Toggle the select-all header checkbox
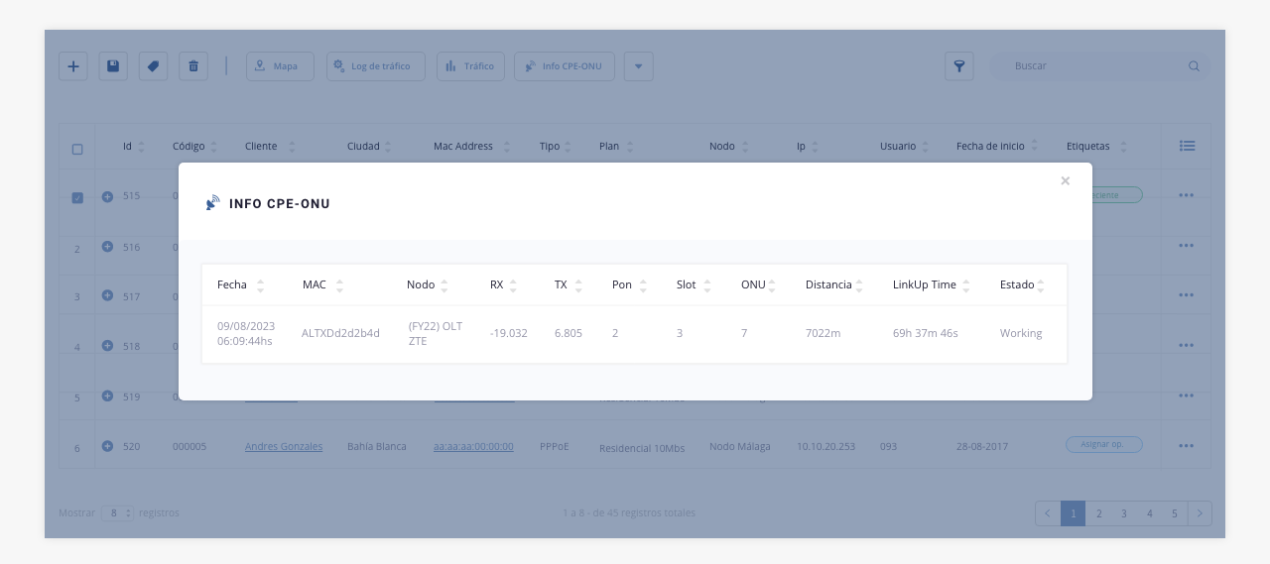1270x564 pixels. 77,149
